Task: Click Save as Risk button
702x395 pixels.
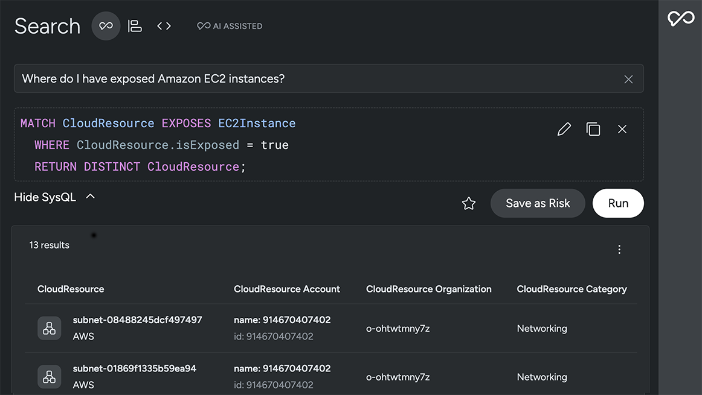Action: pos(538,203)
